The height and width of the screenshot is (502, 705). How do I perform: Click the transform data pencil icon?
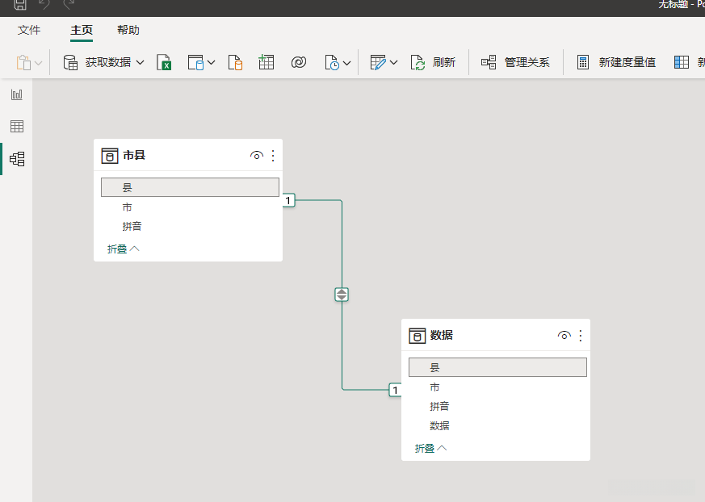click(378, 62)
